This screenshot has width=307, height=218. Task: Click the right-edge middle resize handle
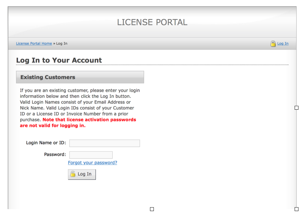tap(297, 108)
